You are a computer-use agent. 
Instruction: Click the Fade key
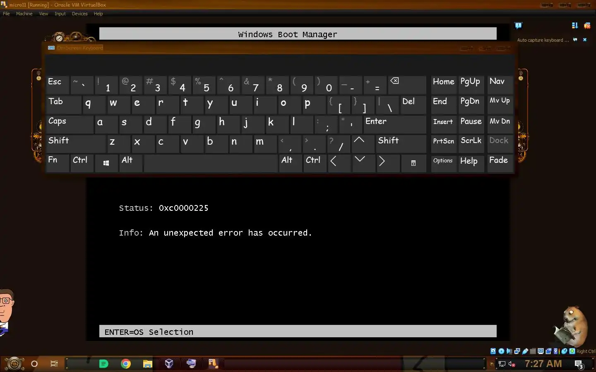pos(500,163)
